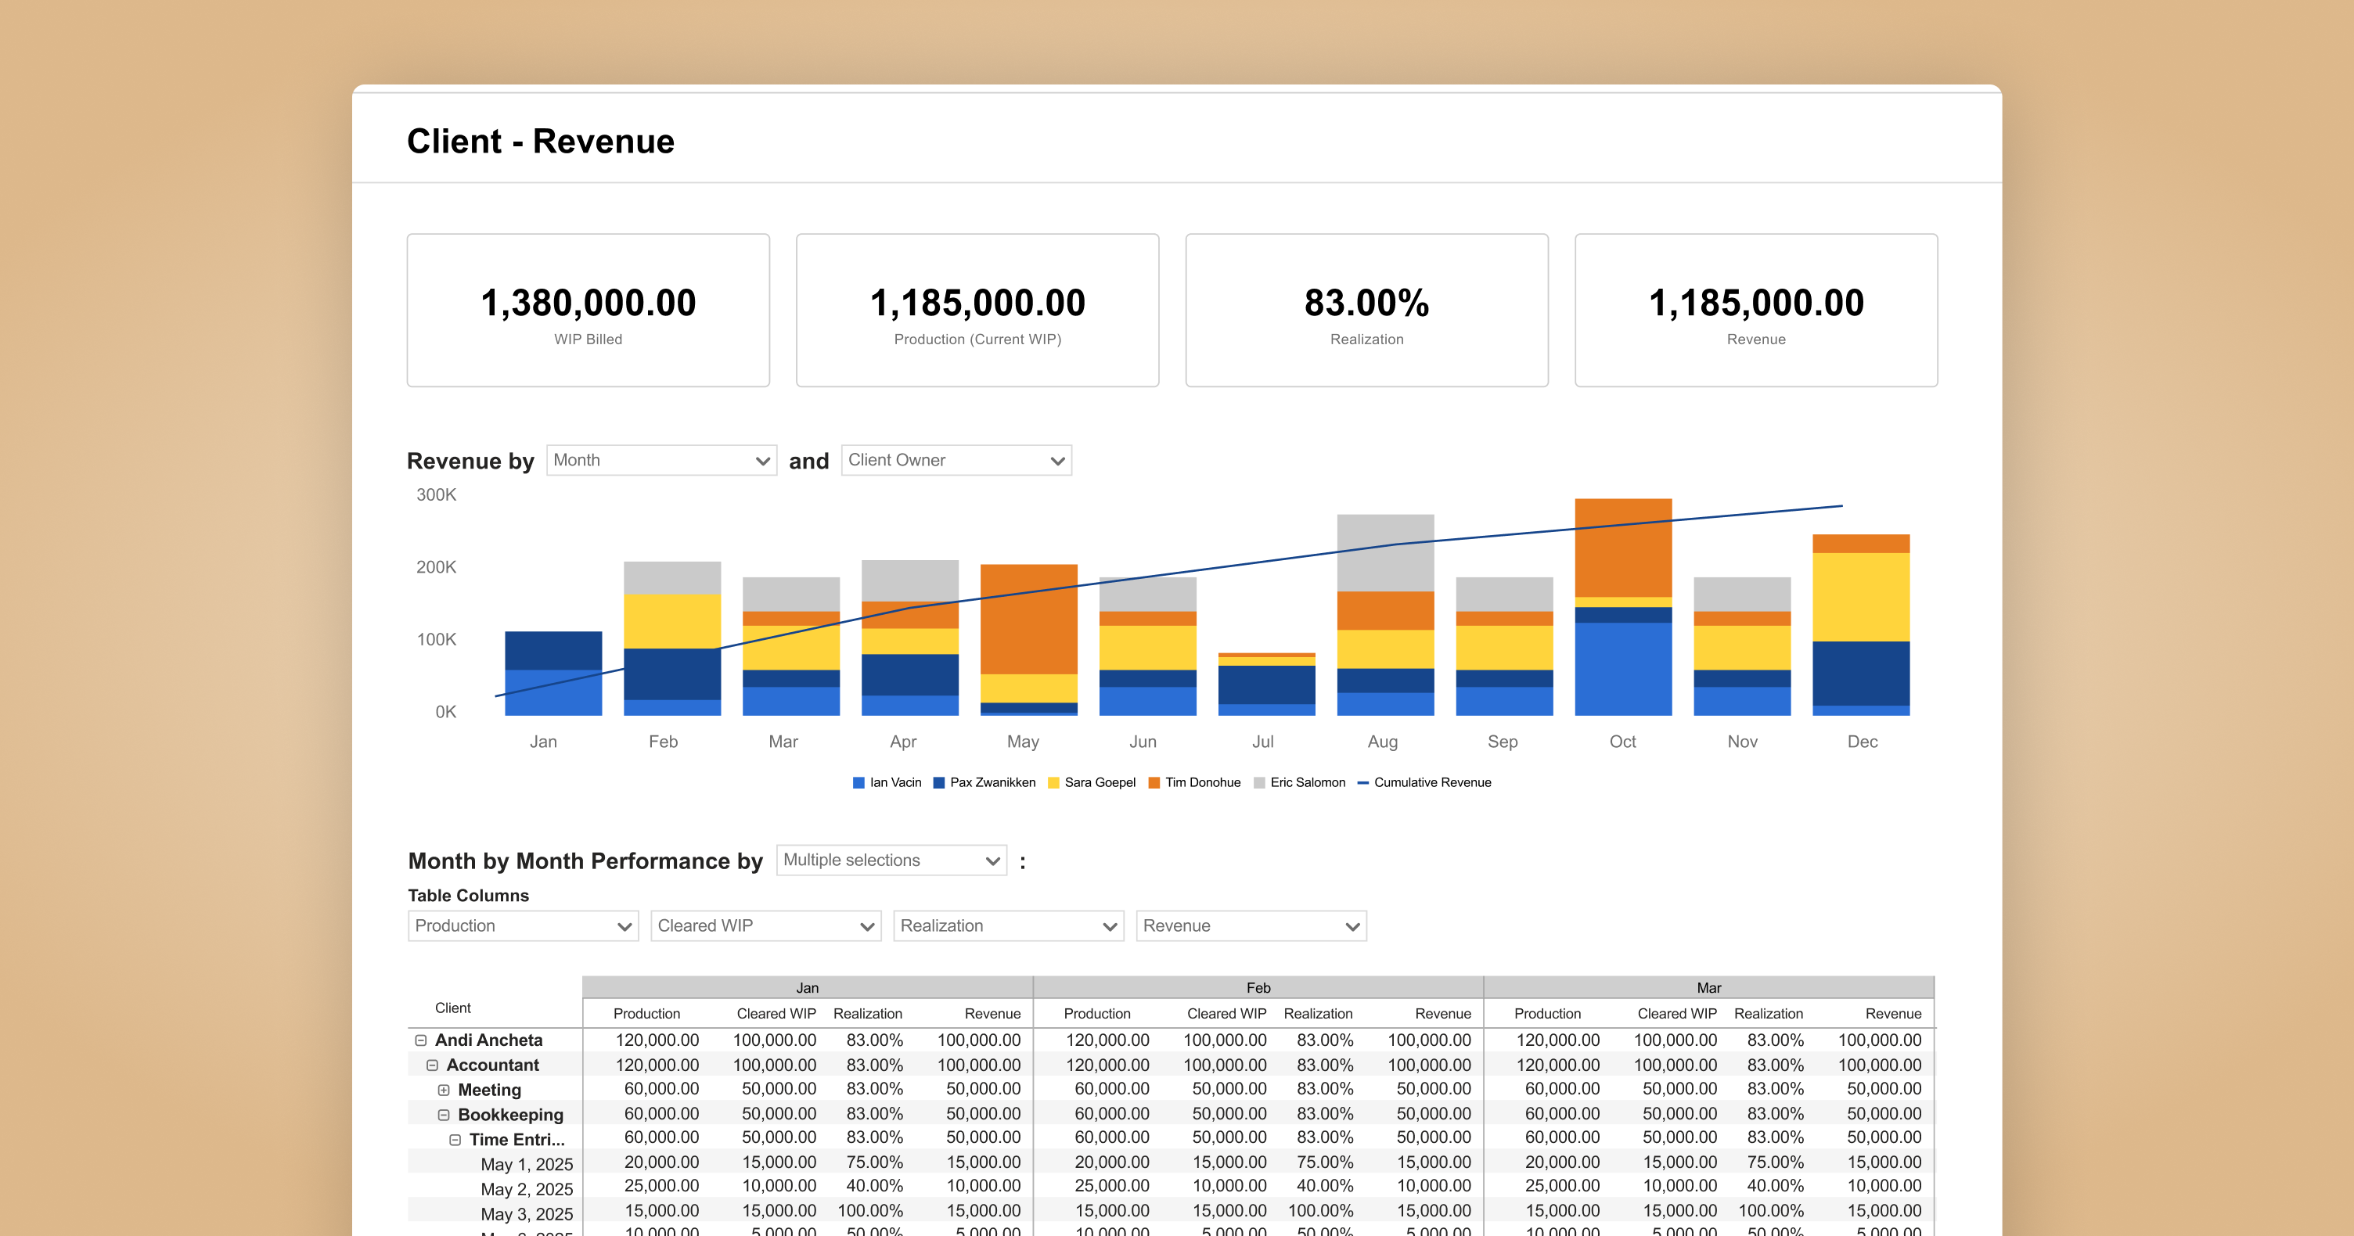Collapse the Andi Ancheta row

420,1040
